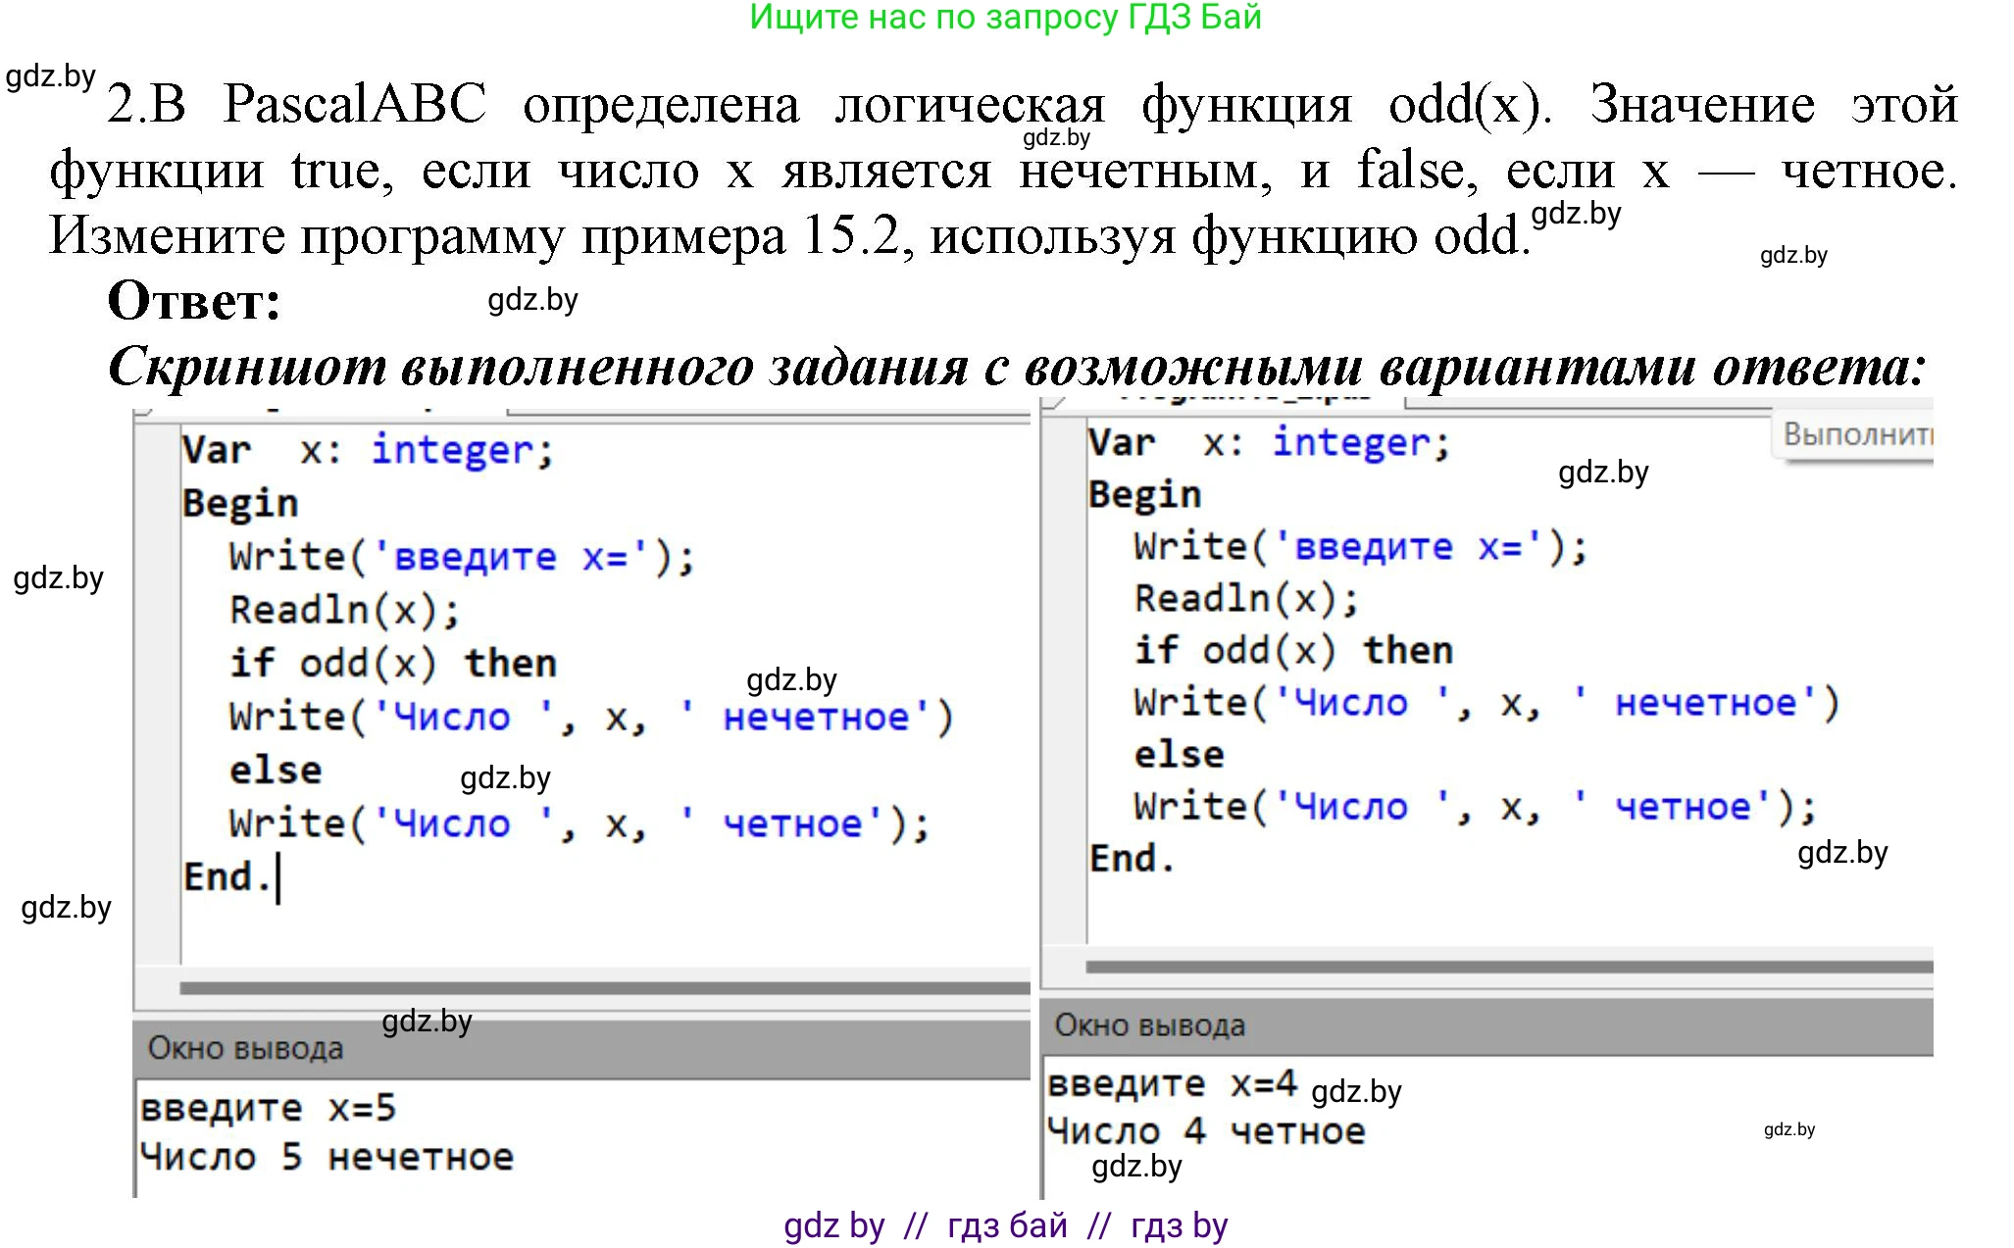Click the else keyword in right editor
Viewport: 2014px width, 1248px height.
coord(1179,755)
